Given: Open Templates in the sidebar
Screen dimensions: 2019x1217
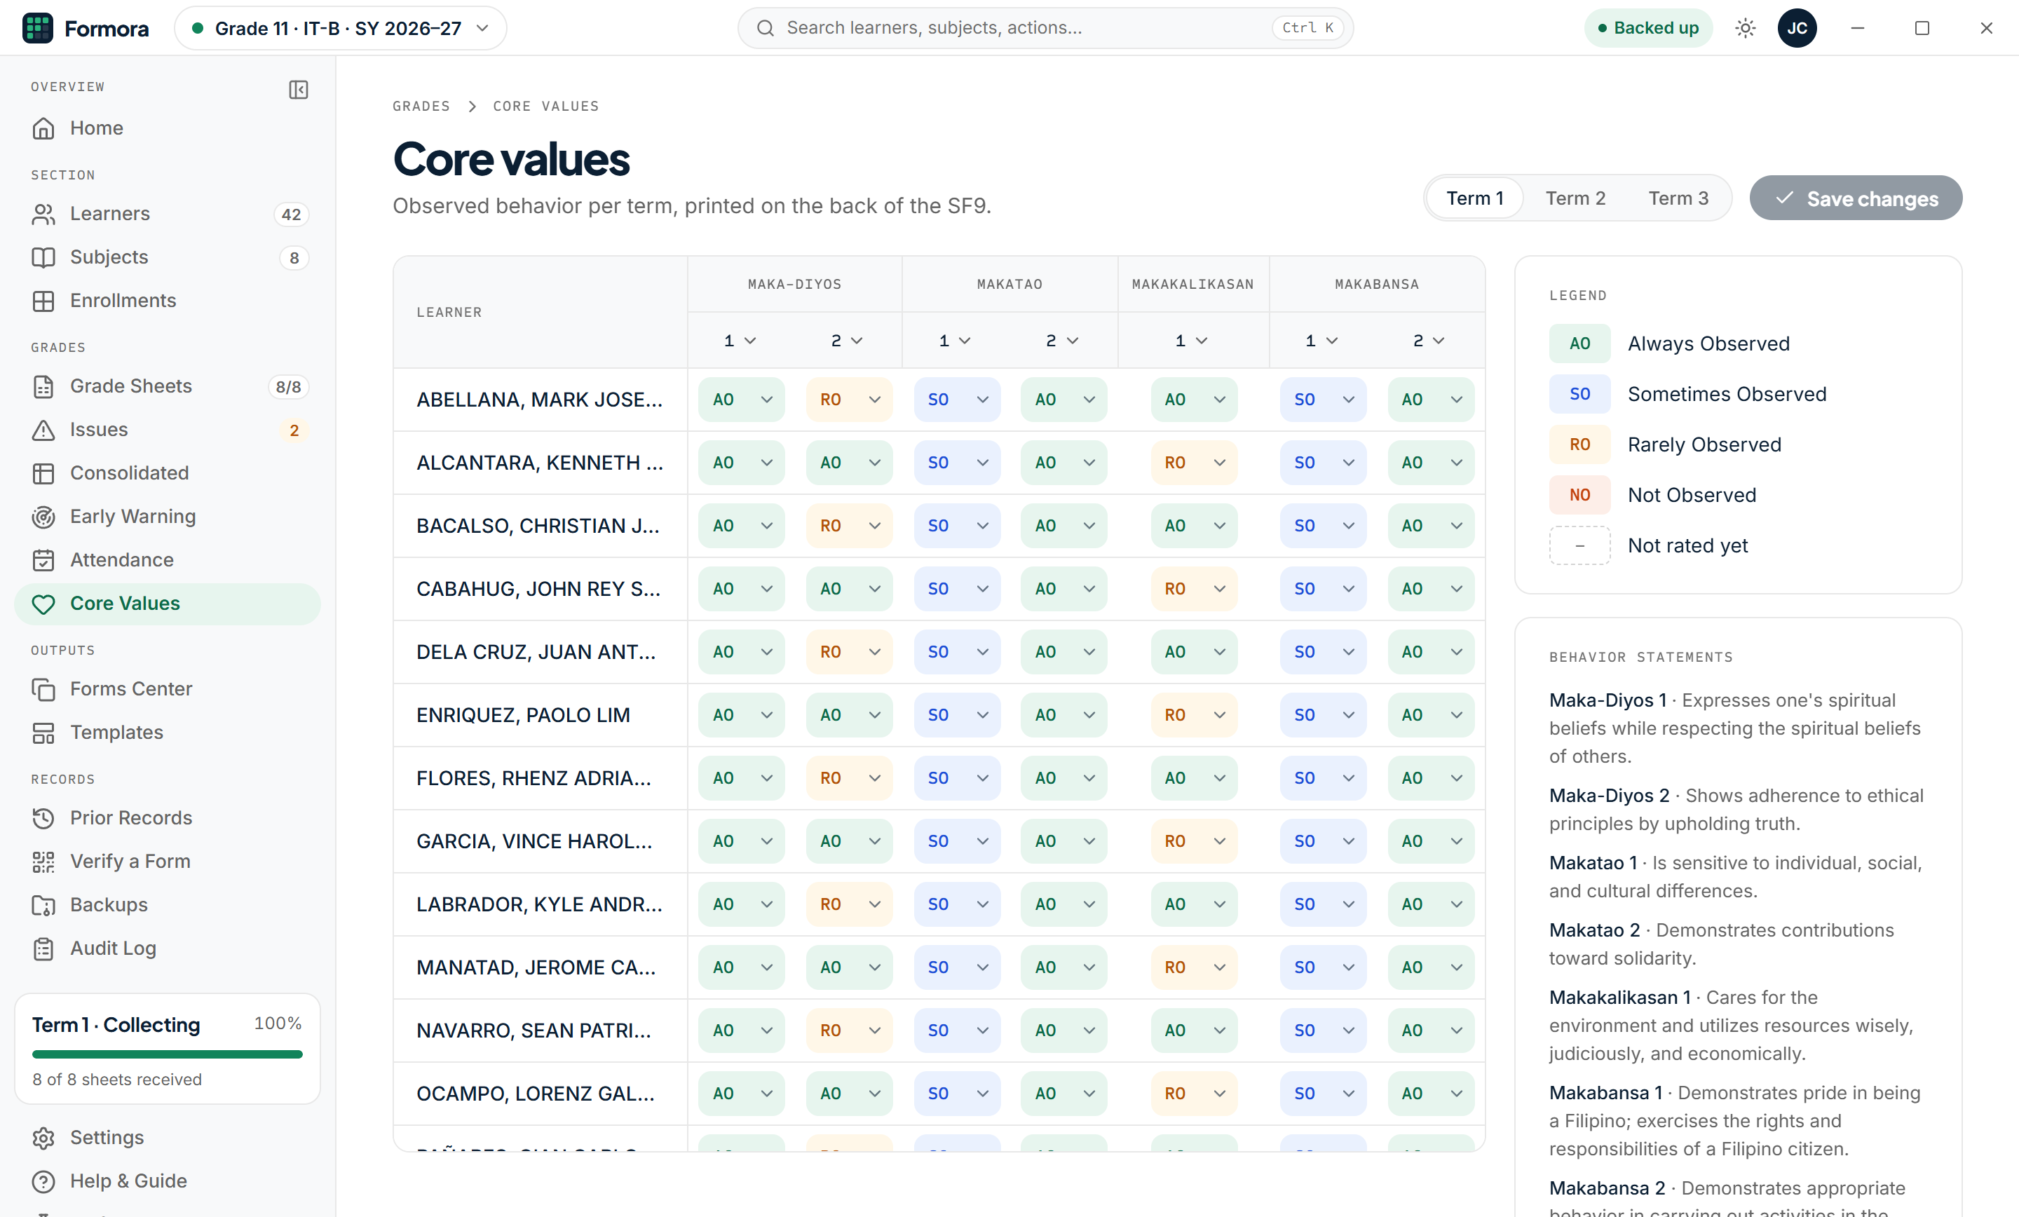Looking at the screenshot, I should point(167,733).
